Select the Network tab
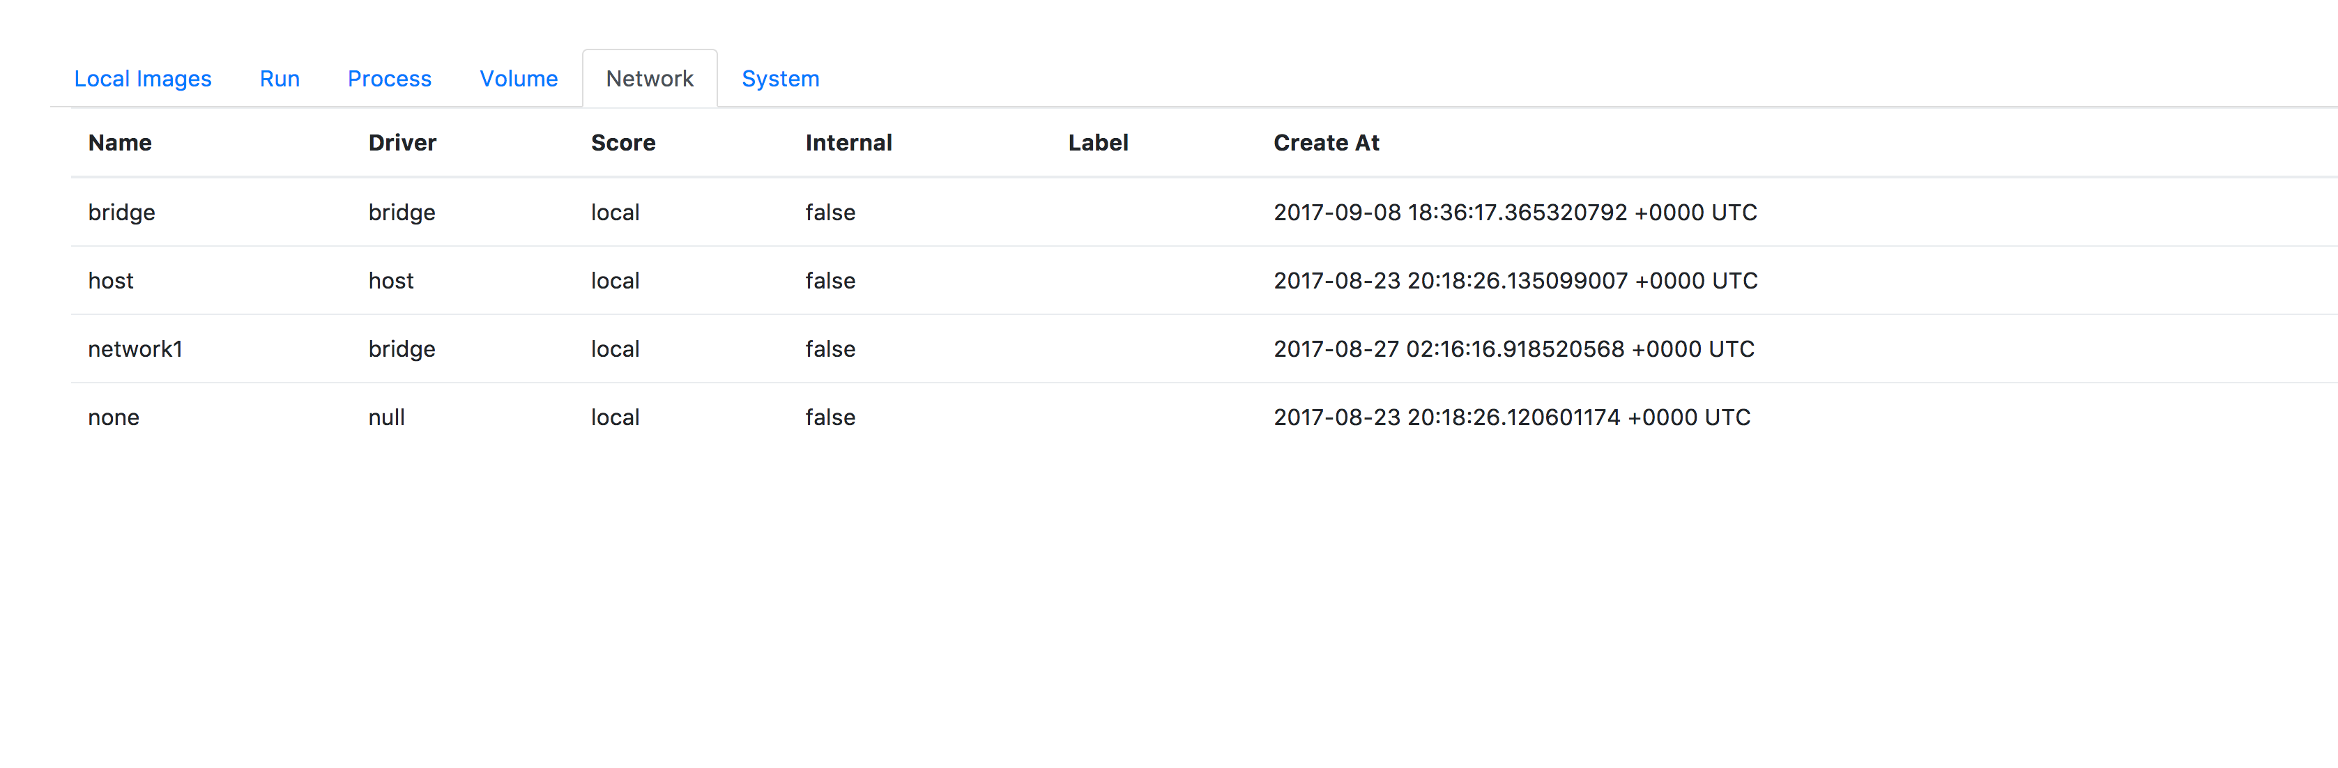This screenshot has height=768, width=2338. point(649,79)
